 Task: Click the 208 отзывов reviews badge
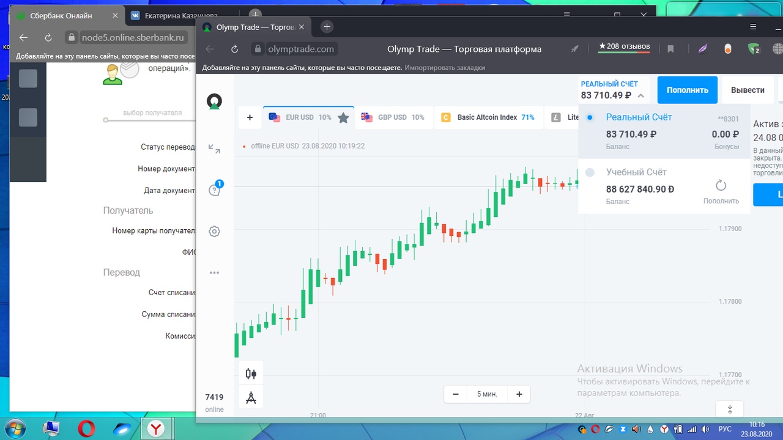pyautogui.click(x=624, y=46)
